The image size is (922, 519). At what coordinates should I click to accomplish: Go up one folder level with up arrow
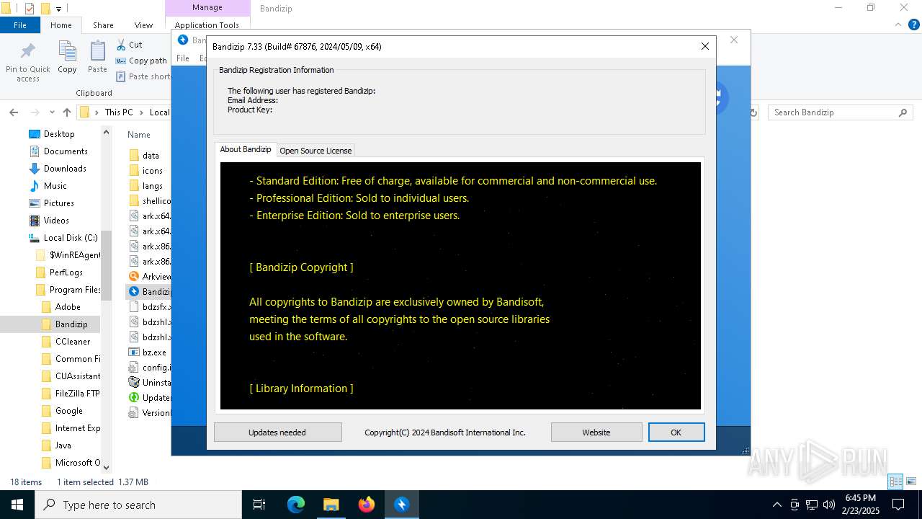67,112
